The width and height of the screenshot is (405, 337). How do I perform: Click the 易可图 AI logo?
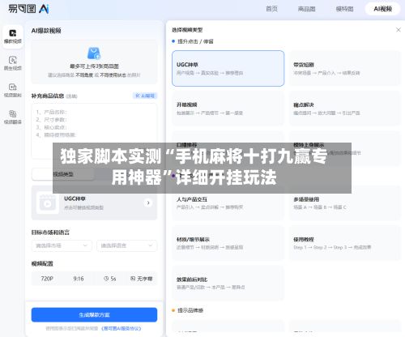tap(28, 9)
